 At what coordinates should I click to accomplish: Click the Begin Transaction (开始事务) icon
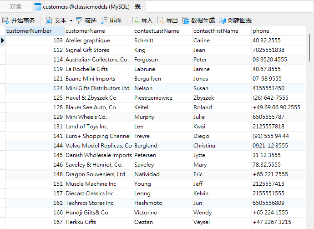pyautogui.click(x=5, y=20)
